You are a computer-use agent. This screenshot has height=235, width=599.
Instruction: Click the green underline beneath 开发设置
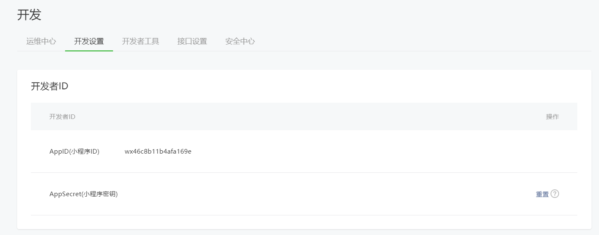[89, 51]
